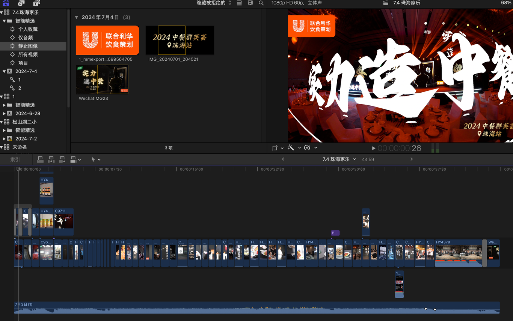Click first audio keyframe on 7月3日 track
Image resolution: width=513 pixels, height=321 pixels.
[x=426, y=309]
